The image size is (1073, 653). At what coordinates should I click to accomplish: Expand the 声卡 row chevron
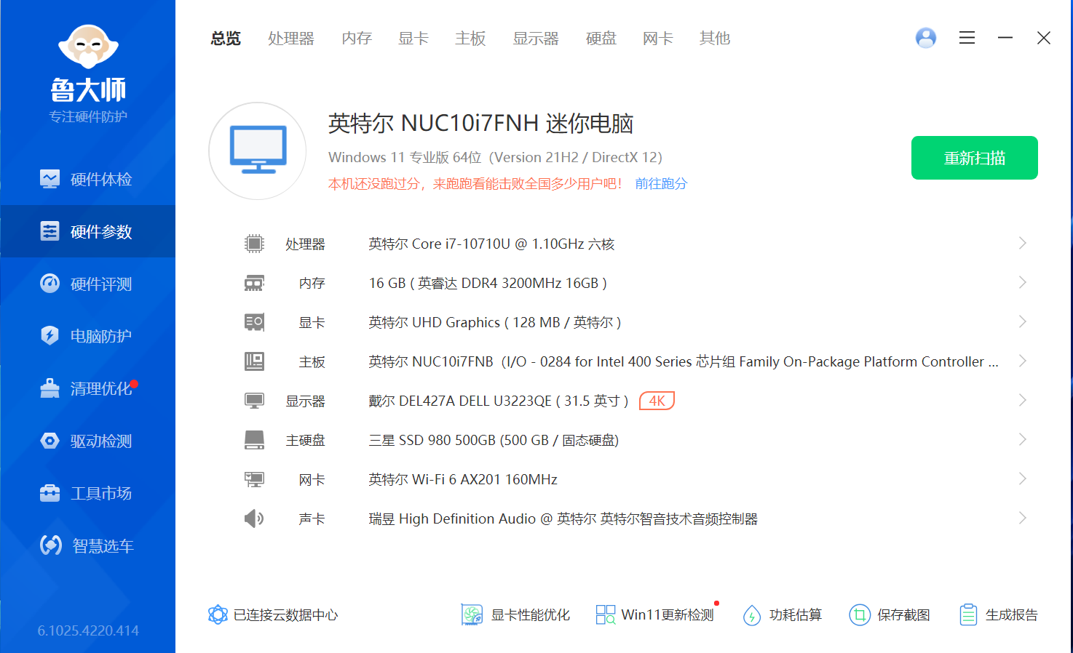pos(1023,518)
